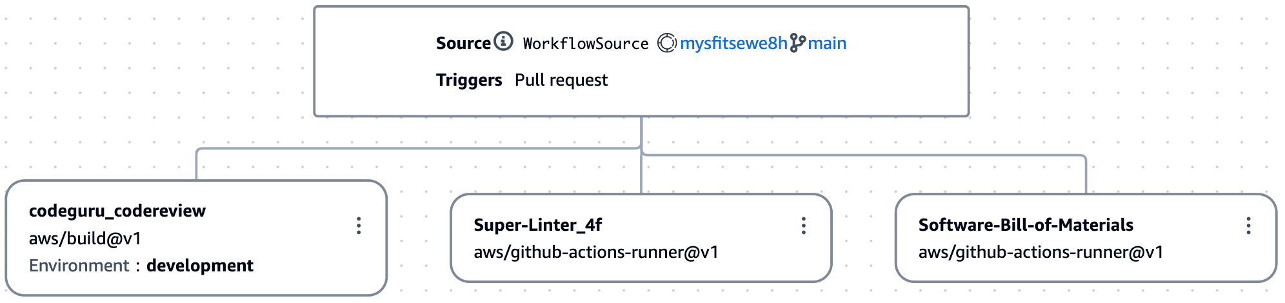This screenshot has width=1285, height=303.
Task: Open the Super-Linter_4f kebab menu
Action: 803,226
